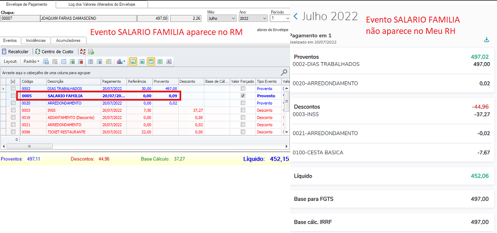Toggle Valor Forçado checkbox on INSS row

coord(243,110)
